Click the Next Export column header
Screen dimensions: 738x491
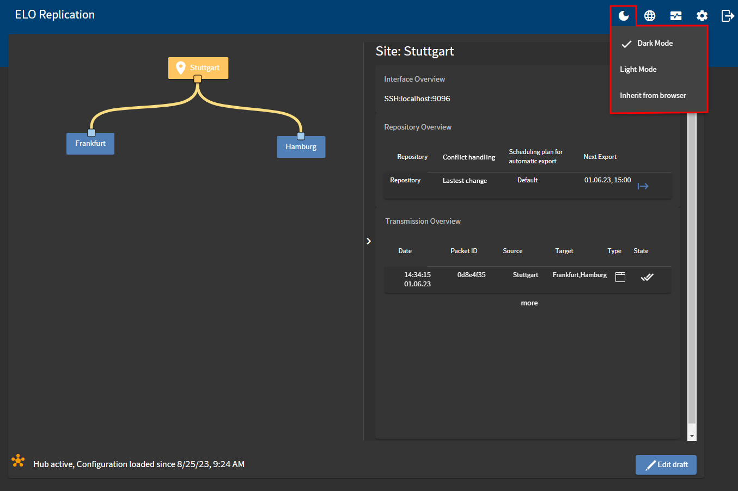point(600,157)
